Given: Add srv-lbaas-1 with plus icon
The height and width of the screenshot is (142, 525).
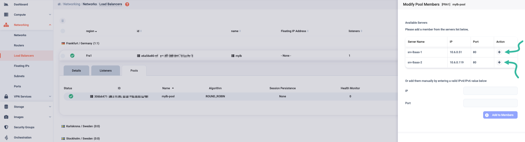Looking at the screenshot, I should point(499,52).
